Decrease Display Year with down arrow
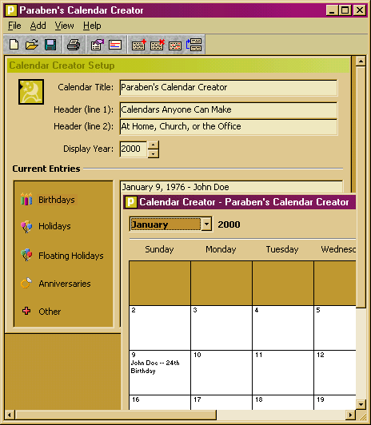The width and height of the screenshot is (371, 425). (x=154, y=153)
